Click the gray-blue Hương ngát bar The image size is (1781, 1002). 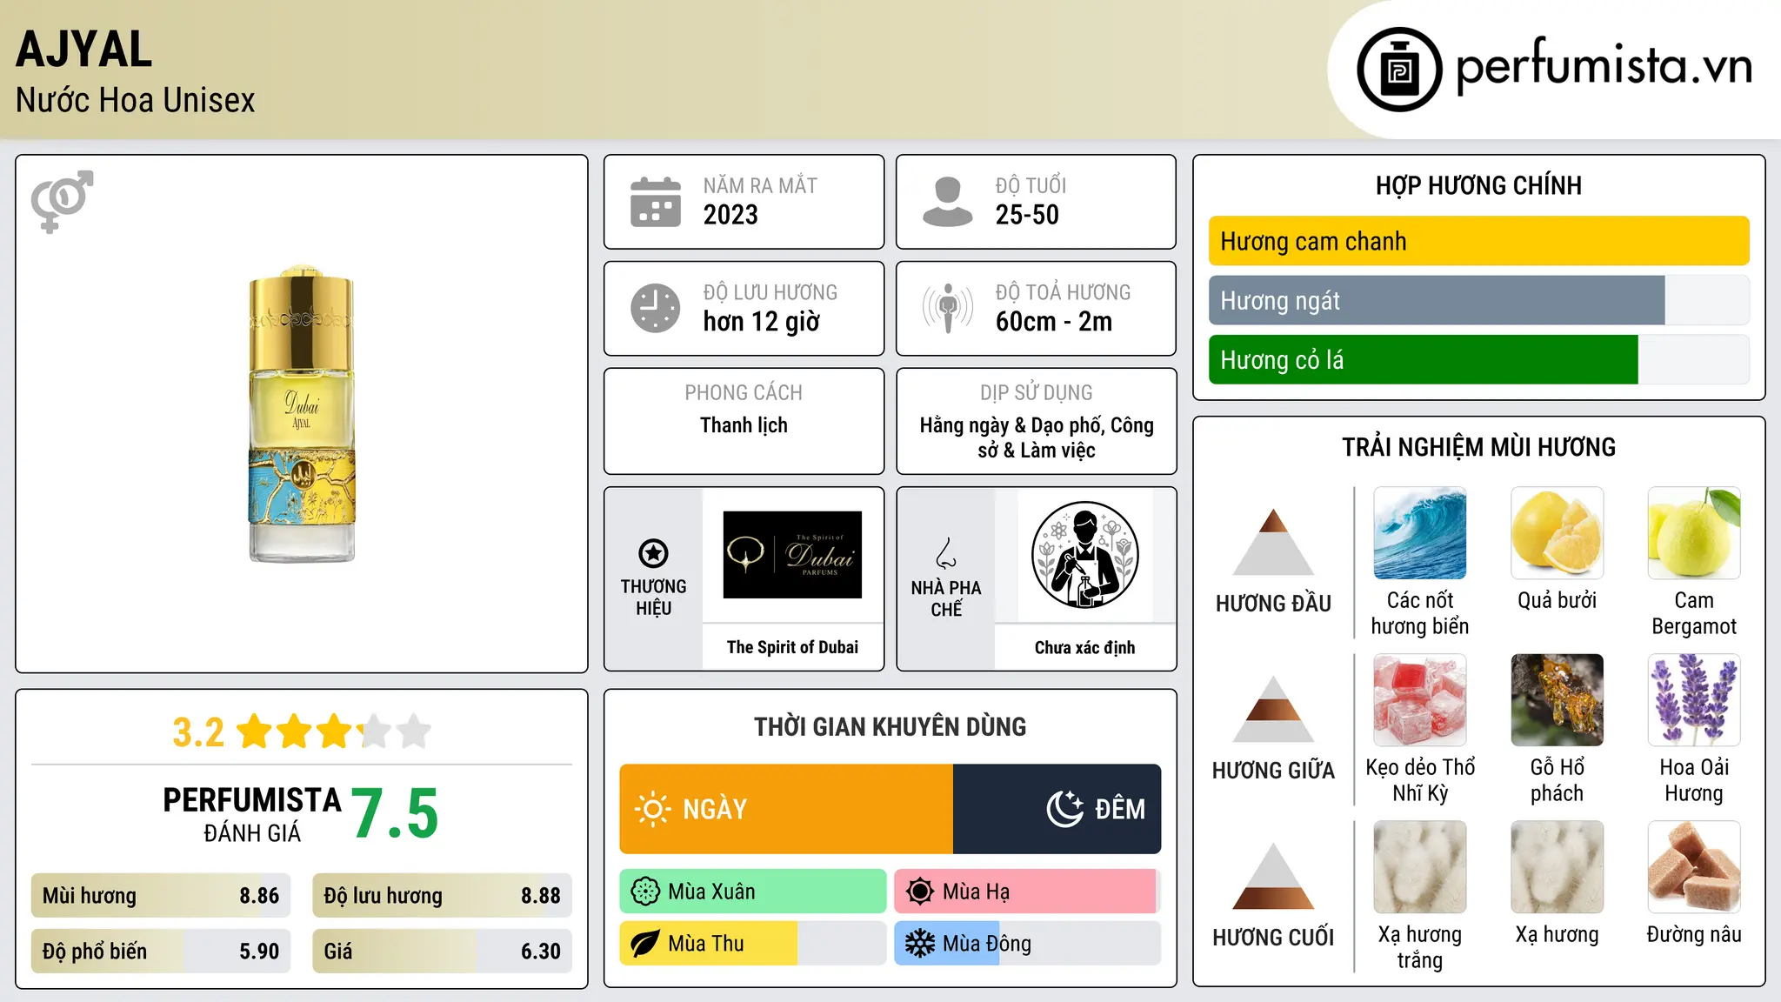pos(1437,300)
